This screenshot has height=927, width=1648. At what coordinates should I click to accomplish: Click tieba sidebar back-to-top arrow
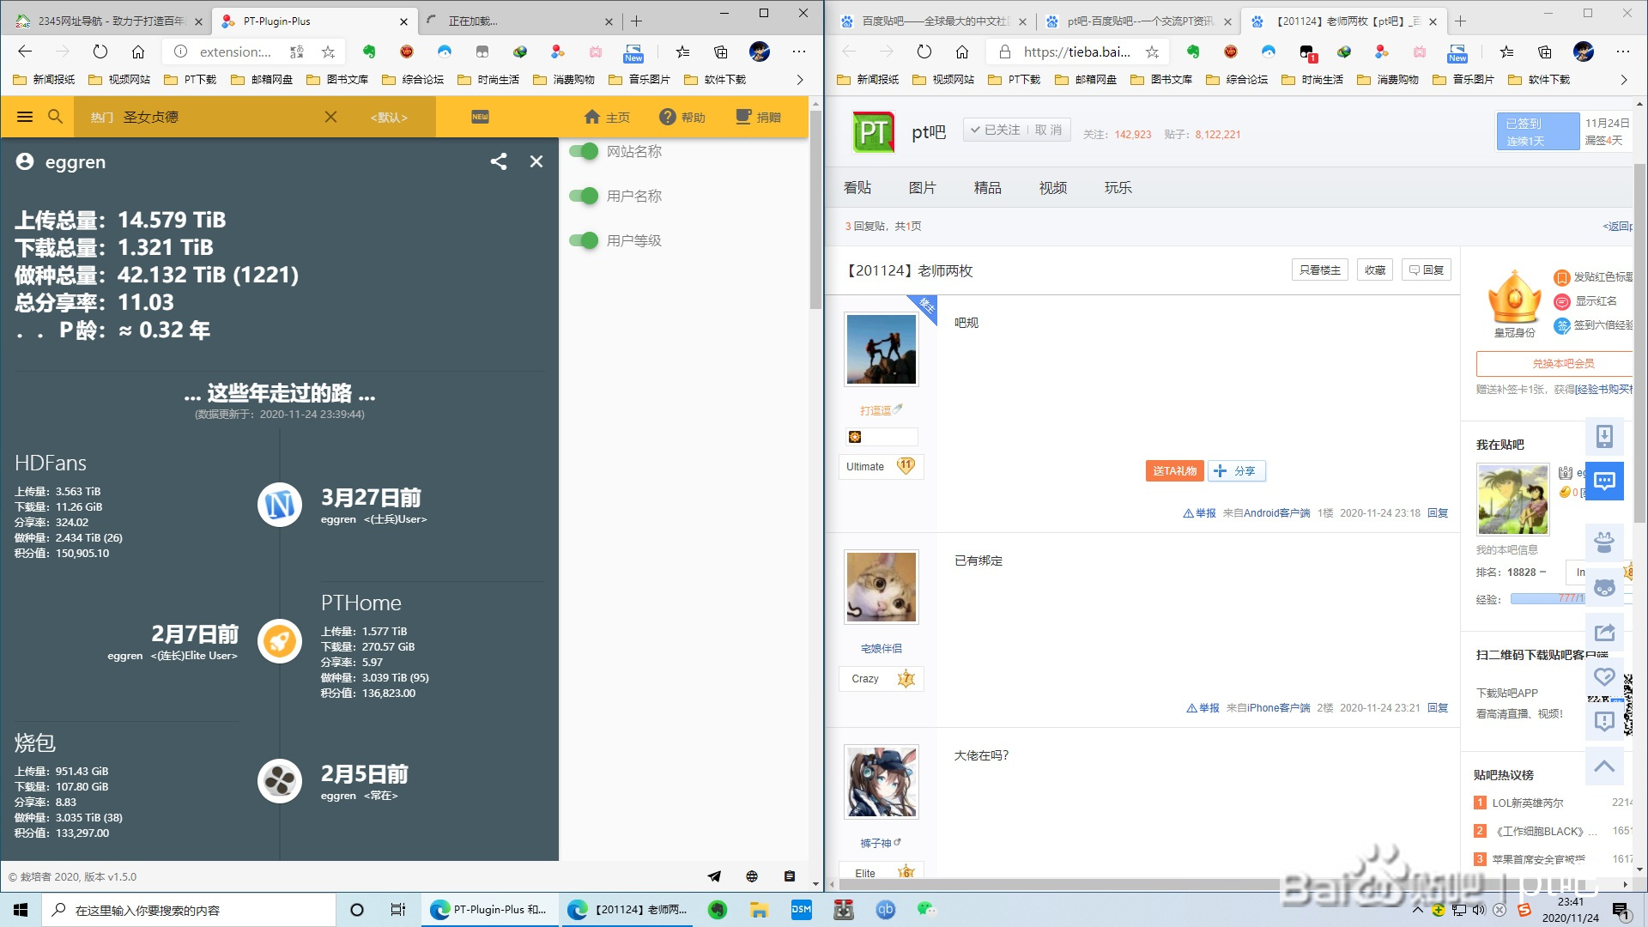(x=1604, y=766)
